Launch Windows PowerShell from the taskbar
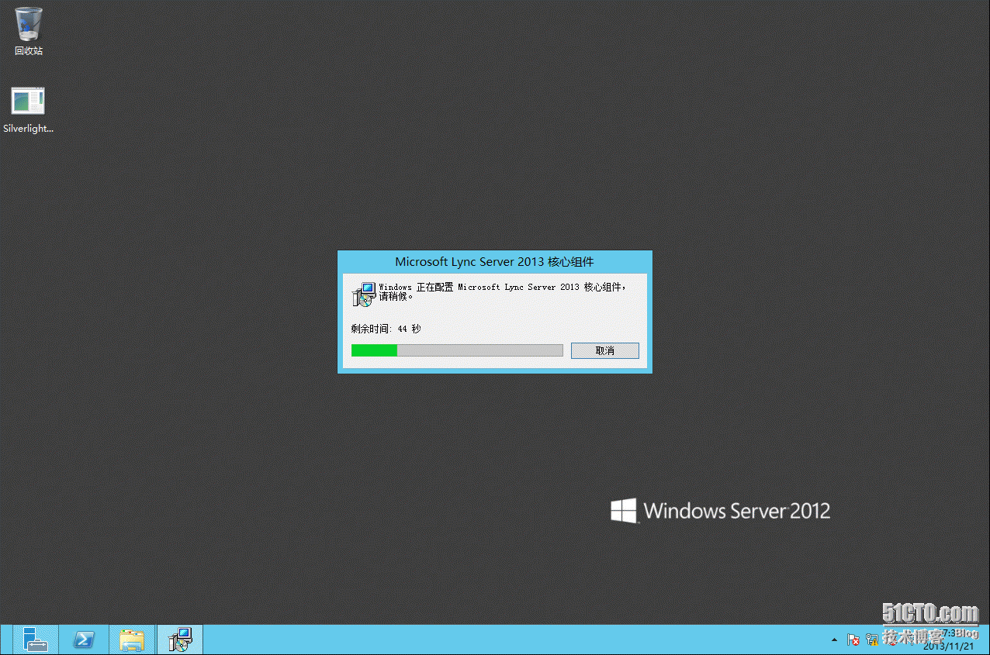 (84, 639)
